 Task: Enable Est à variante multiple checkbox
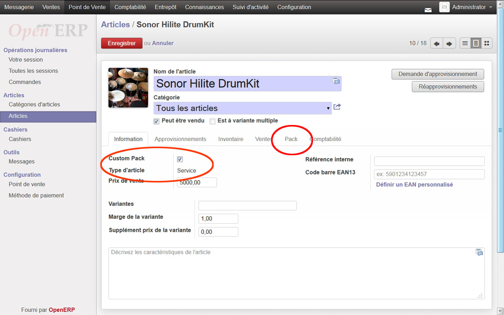(x=213, y=121)
